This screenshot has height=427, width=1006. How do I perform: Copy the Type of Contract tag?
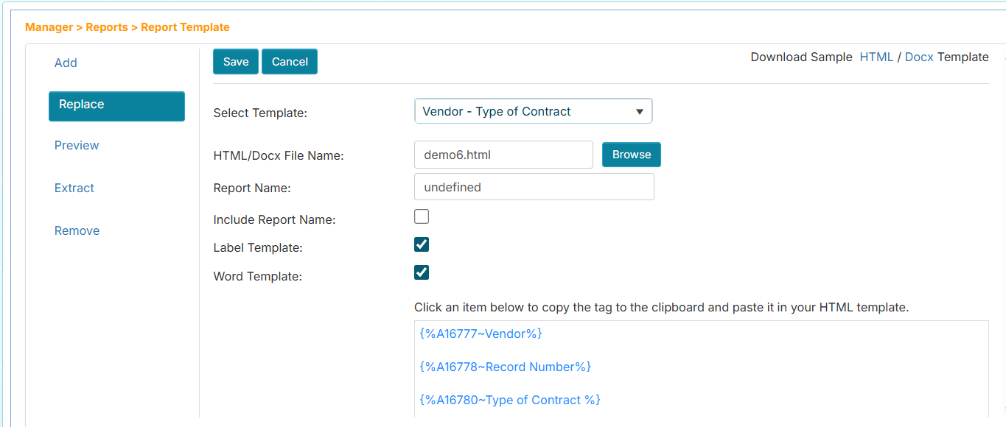pos(510,400)
